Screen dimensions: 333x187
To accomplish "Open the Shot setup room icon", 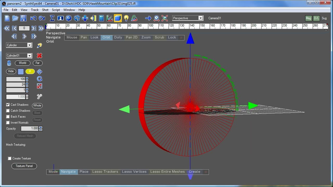I will tap(60, 18).
